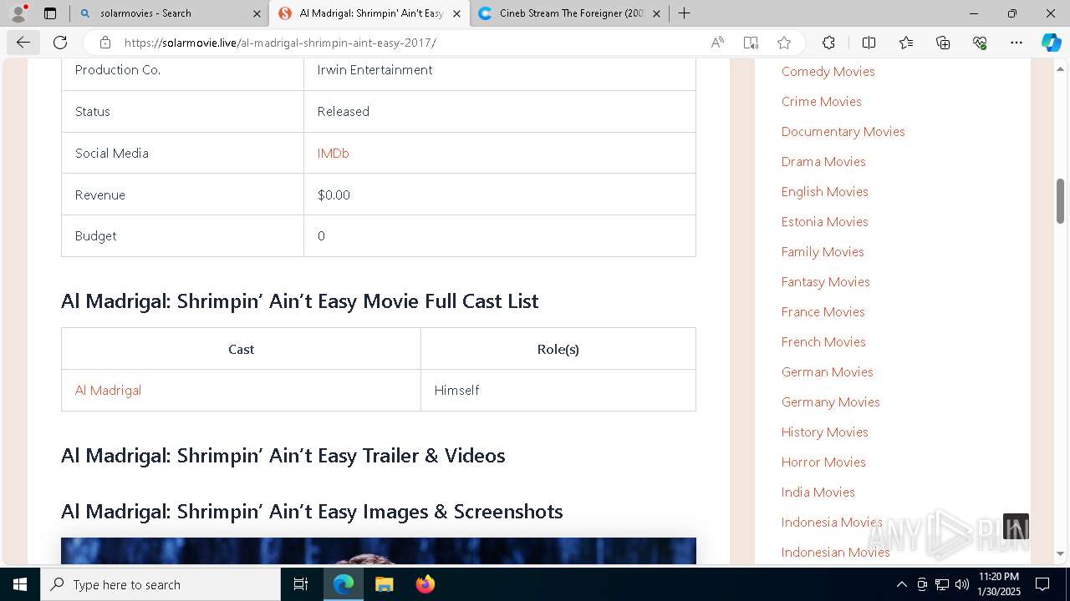Open Microsoft Edge from taskbar
This screenshot has width=1070, height=601.
[x=344, y=584]
